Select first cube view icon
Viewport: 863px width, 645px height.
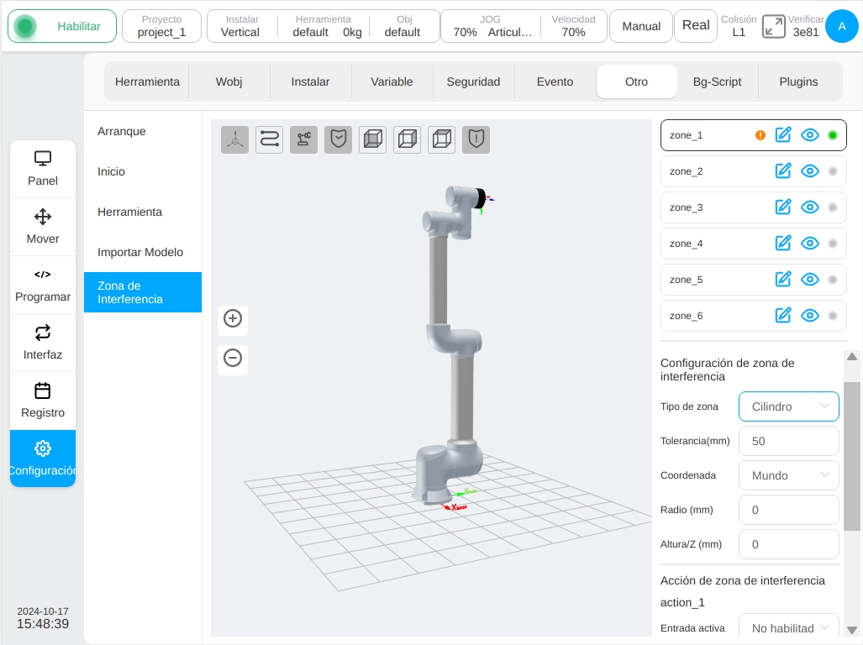(x=373, y=139)
